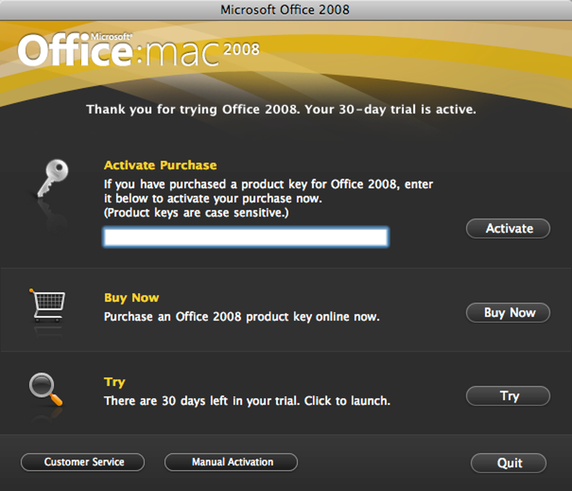The image size is (572, 491).
Task: Click the Activate Purchase heading
Action: click(x=160, y=166)
